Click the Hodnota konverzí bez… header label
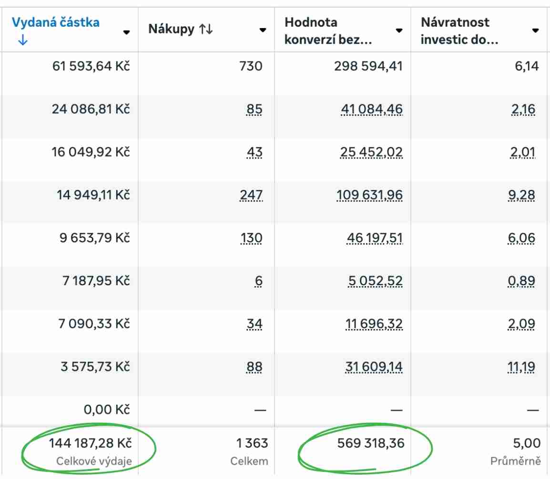Viewport: 550px width, 479px height. click(328, 31)
